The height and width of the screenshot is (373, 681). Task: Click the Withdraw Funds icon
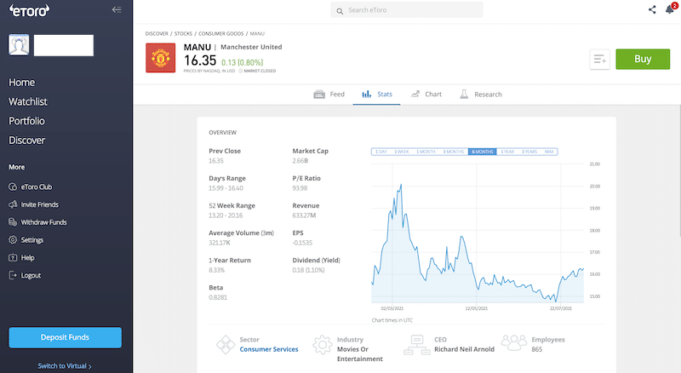[x=13, y=222]
